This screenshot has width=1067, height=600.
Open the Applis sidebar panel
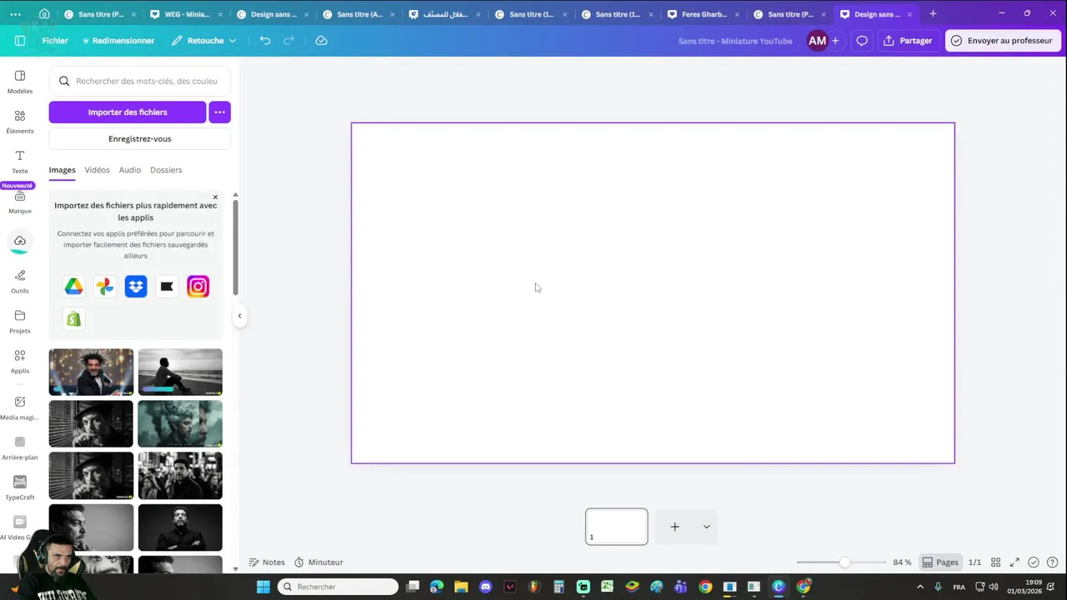20,362
